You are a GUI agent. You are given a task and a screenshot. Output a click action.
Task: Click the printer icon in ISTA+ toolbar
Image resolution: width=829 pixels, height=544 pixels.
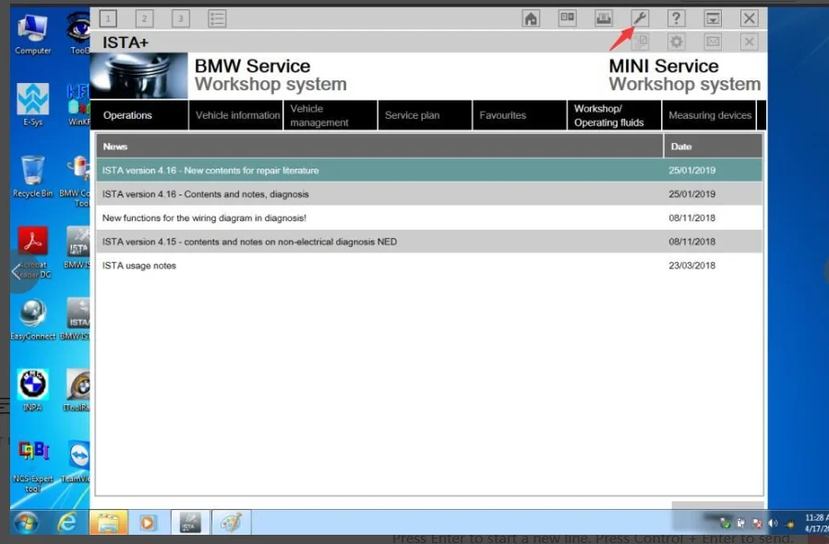point(603,18)
